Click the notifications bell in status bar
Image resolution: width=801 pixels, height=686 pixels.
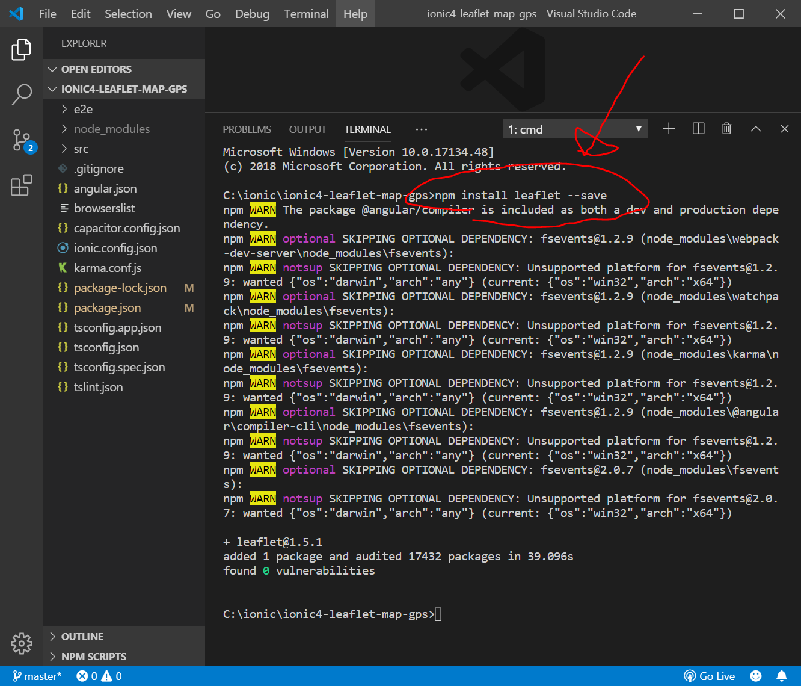[781, 676]
